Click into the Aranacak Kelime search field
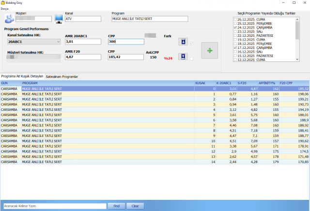The height and width of the screenshot is (211, 310). point(53,206)
